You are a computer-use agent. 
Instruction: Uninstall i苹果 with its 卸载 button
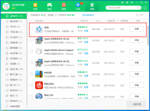pyautogui.click(x=137, y=29)
